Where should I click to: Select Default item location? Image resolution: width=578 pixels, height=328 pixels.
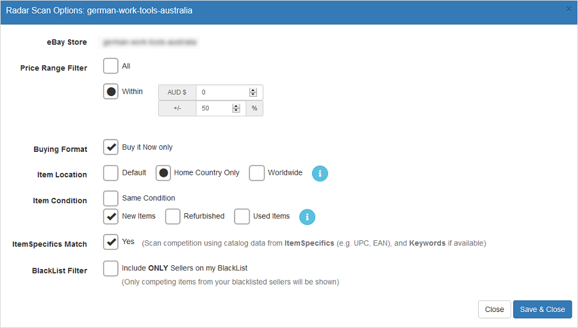tap(111, 173)
